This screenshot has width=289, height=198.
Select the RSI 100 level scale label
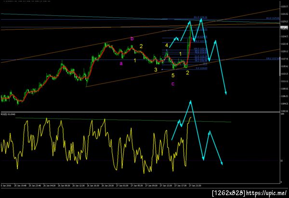282,114
